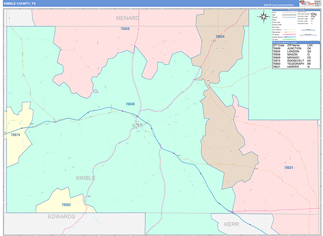Click ZIP code 78631 on the map

(289, 168)
